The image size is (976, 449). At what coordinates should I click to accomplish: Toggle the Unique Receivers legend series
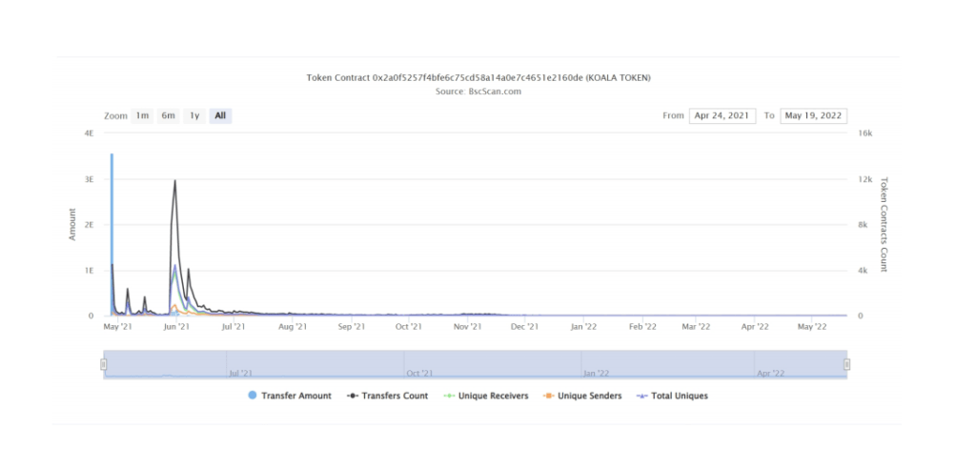pos(485,396)
